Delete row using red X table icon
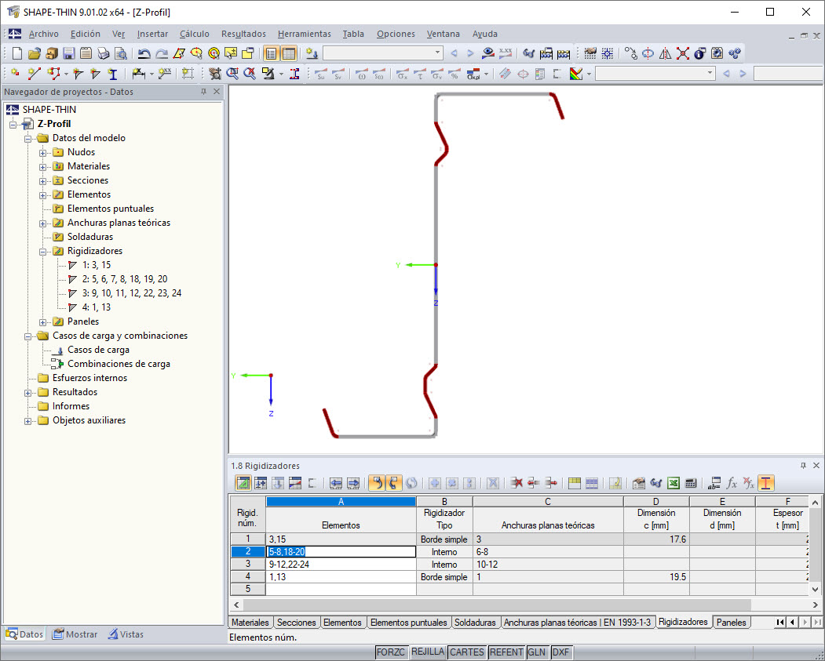Screen dimensions: 825x661 (x=517, y=483)
